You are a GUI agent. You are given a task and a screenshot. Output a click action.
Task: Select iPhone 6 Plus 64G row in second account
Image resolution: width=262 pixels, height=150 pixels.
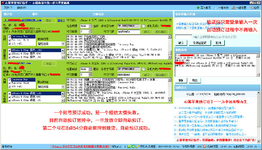(34, 97)
